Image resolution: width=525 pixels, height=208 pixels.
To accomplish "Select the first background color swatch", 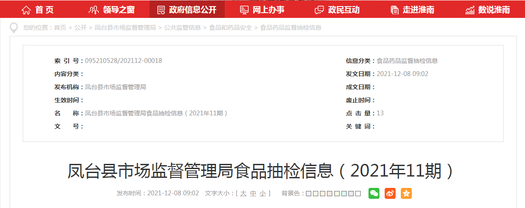I will click(x=309, y=193).
